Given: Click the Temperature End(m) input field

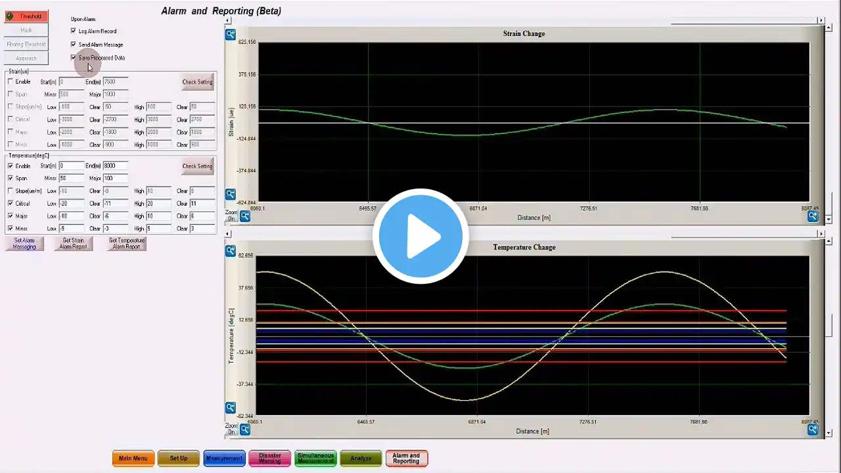Looking at the screenshot, I should 115,166.
